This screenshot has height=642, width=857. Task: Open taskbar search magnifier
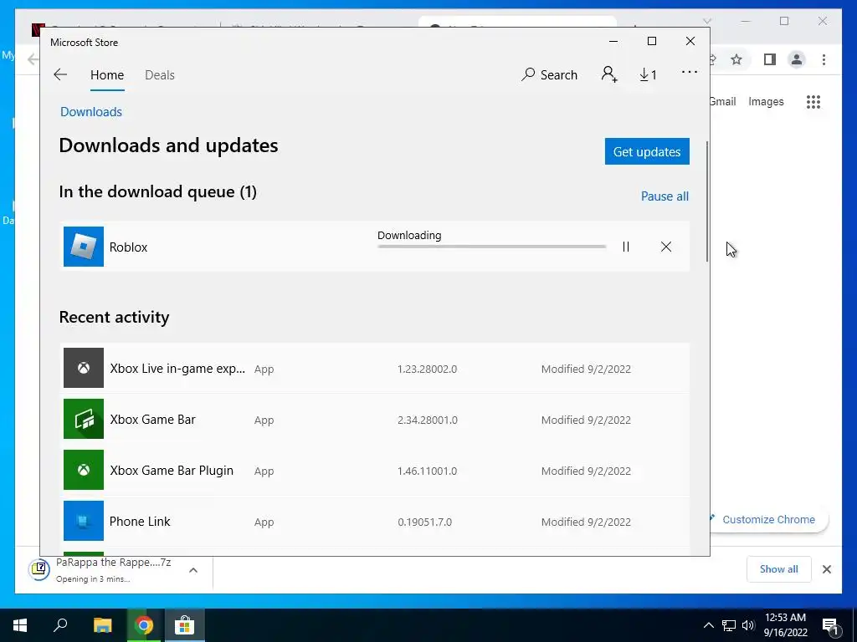(x=60, y=625)
